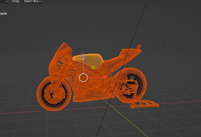Open the Select Box drag dropdown
Screen dimensions: 201x137
tap(32, 1)
